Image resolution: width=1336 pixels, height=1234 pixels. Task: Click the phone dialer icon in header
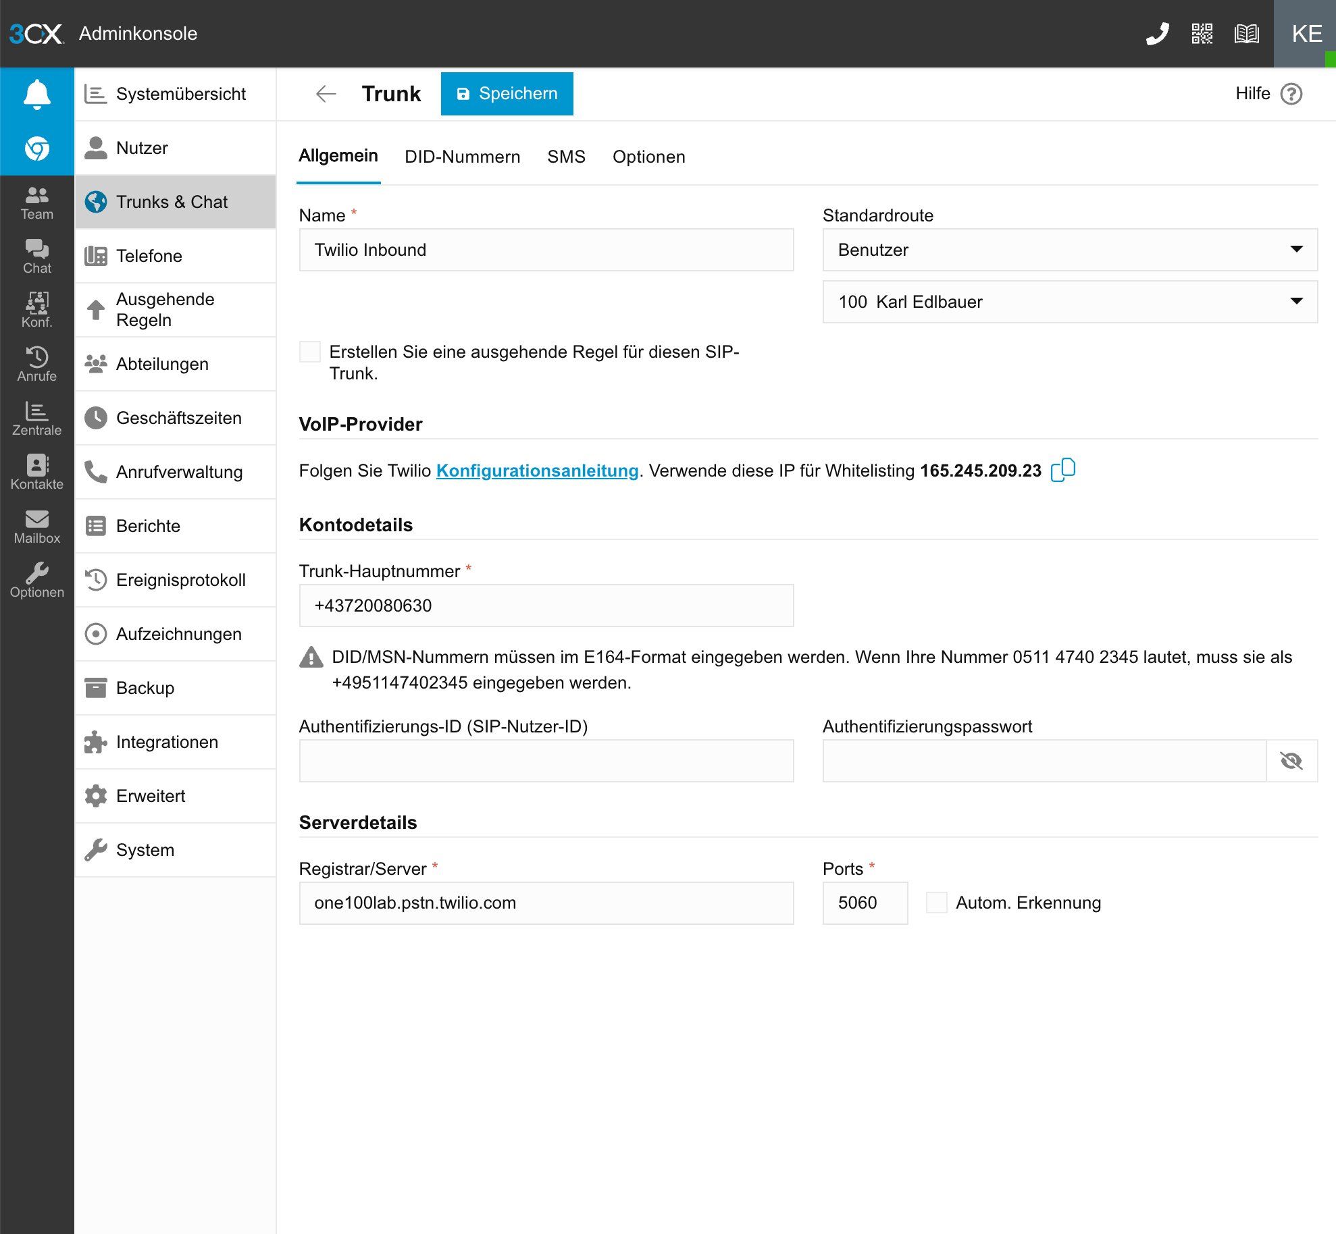(1157, 33)
